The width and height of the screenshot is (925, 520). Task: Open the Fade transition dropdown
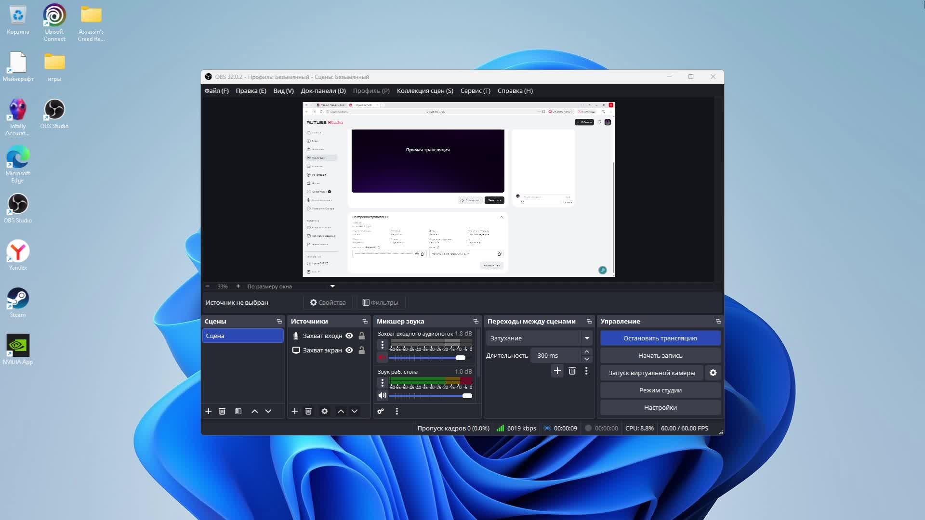539,338
